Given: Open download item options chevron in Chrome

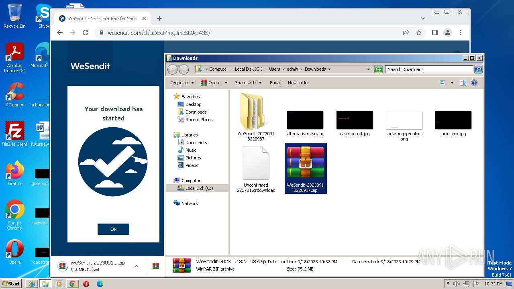Looking at the screenshot, I should [137, 266].
